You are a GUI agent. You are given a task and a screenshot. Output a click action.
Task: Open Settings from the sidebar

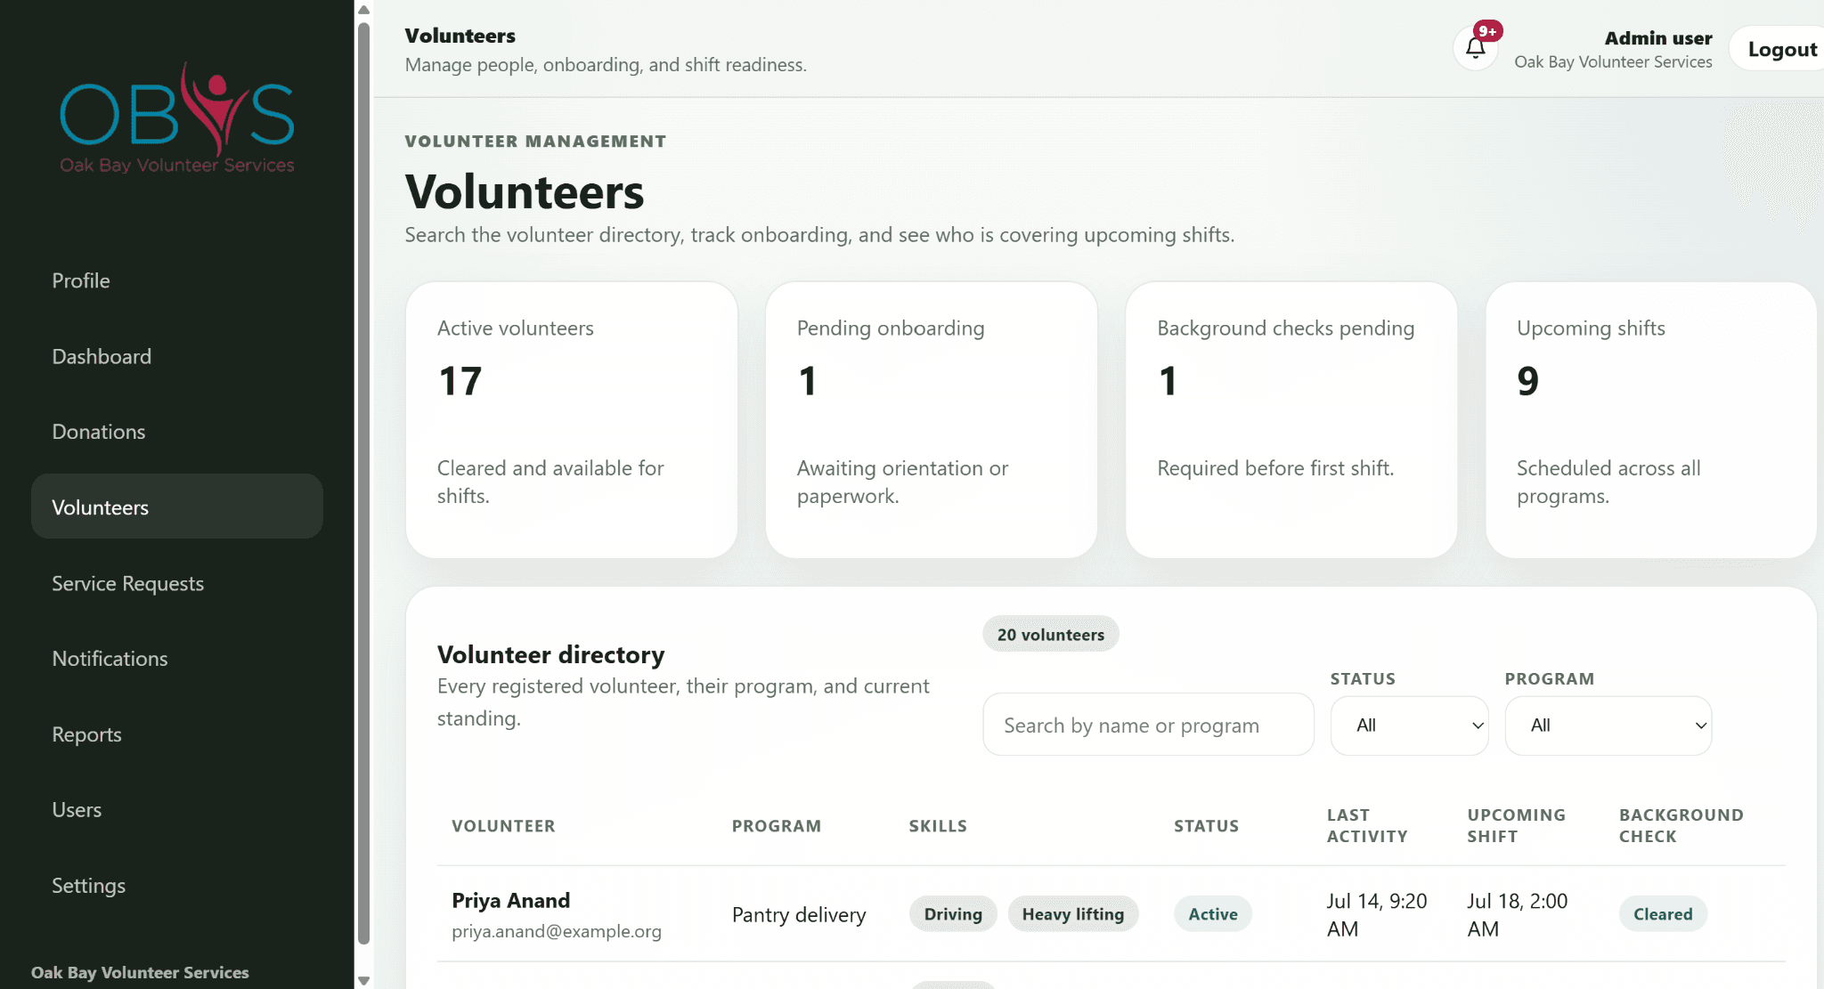click(176, 886)
